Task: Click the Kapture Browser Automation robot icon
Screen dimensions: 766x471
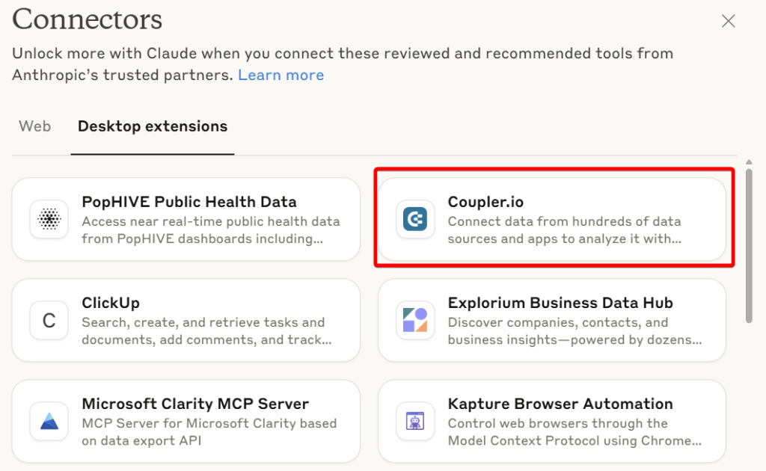Action: [414, 421]
